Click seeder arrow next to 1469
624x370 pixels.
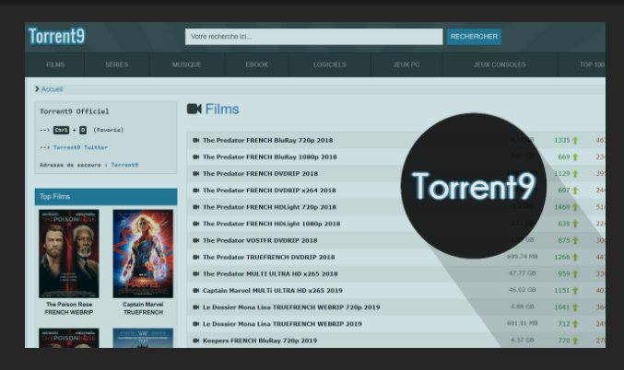pos(575,207)
